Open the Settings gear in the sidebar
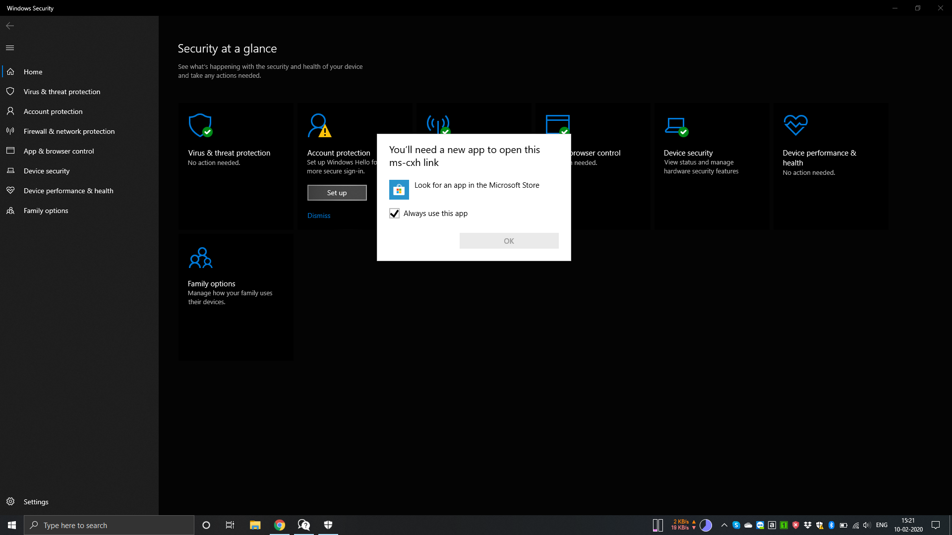 (x=11, y=501)
